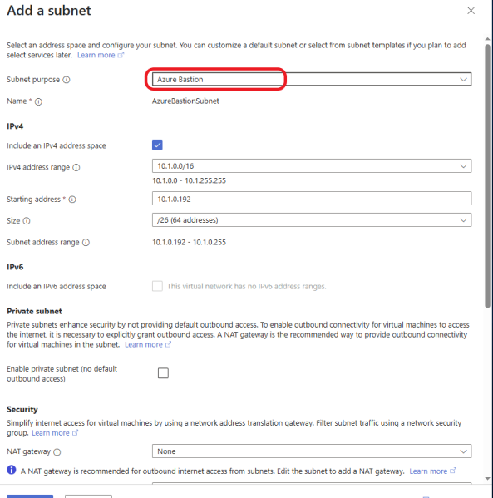The height and width of the screenshot is (498, 493).
Task: Click the AzureBastionSubnet name text
Action: (185, 101)
